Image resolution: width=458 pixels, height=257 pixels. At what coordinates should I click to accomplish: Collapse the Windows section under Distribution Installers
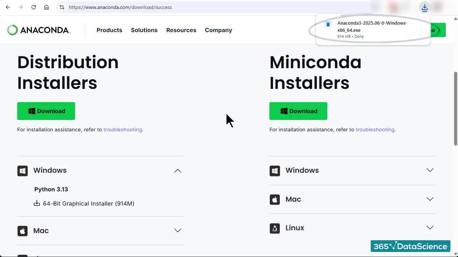pos(177,171)
